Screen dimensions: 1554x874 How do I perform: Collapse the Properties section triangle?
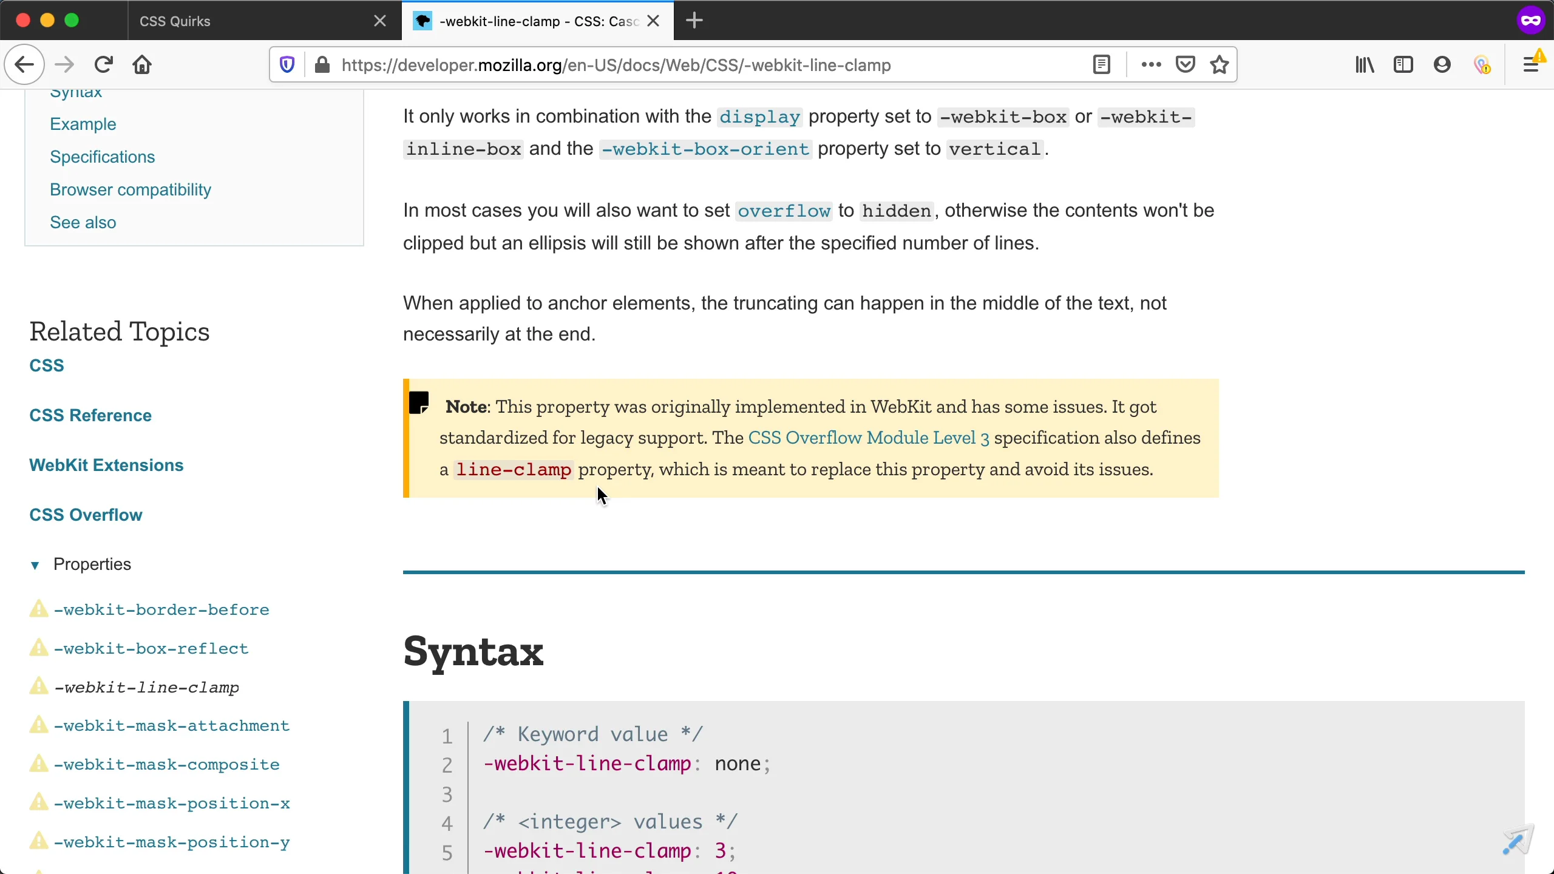(x=35, y=565)
